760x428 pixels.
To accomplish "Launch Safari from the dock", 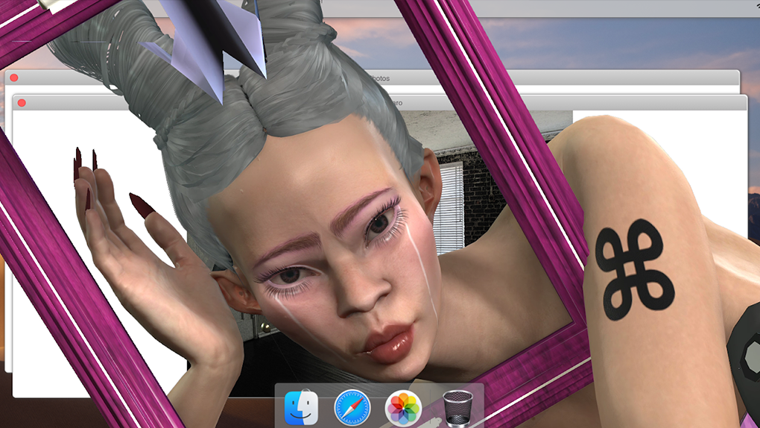I will coord(352,408).
